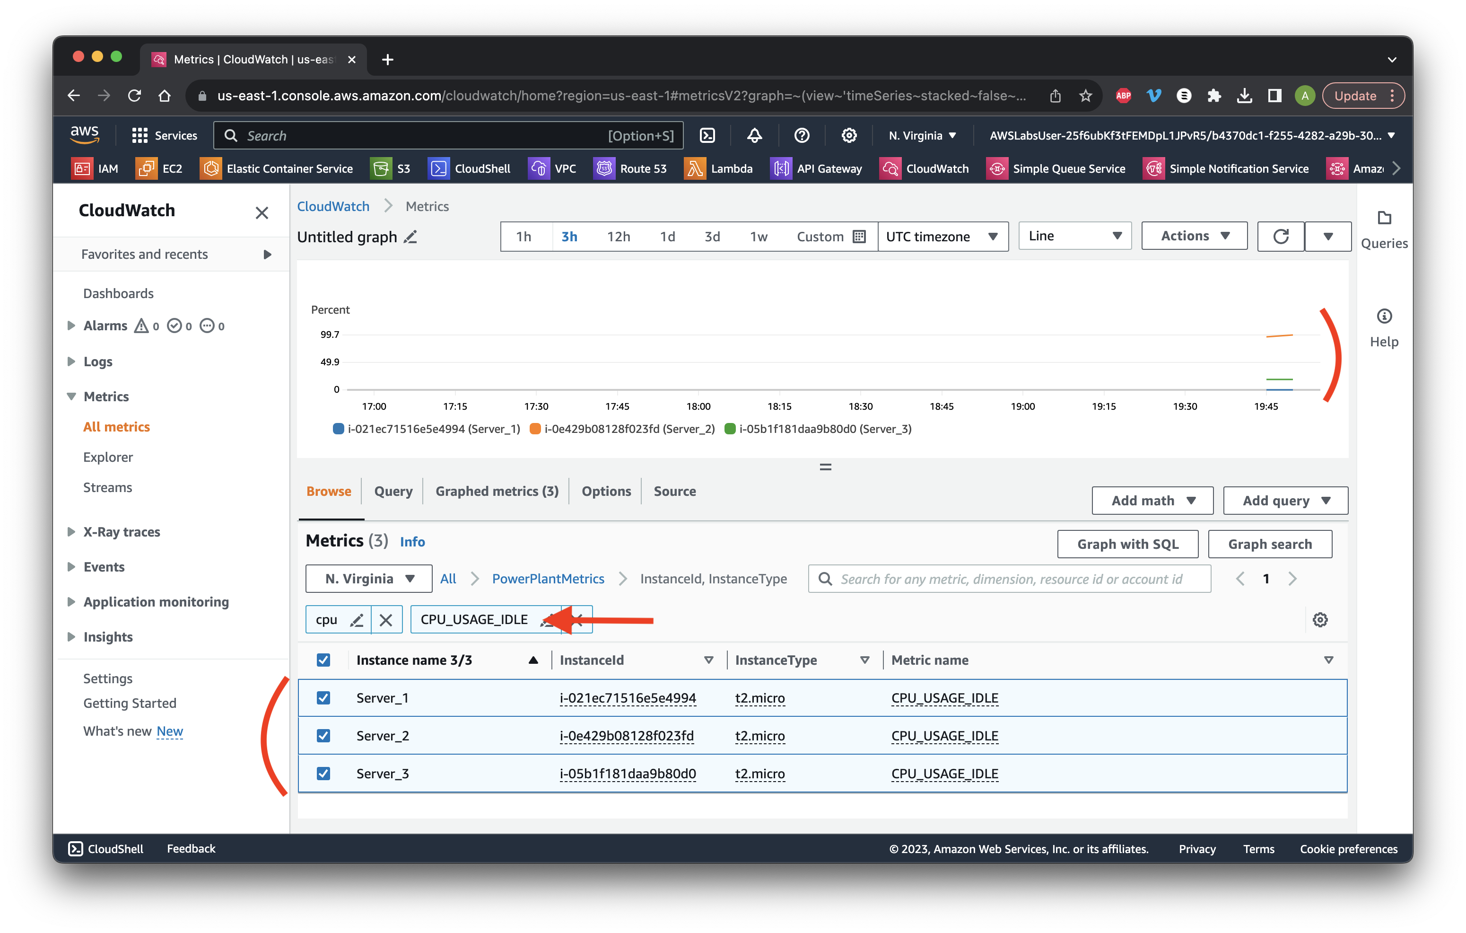Open the N. Virginia metrics region dropdown
Screen dimensions: 1466x933
(369, 579)
